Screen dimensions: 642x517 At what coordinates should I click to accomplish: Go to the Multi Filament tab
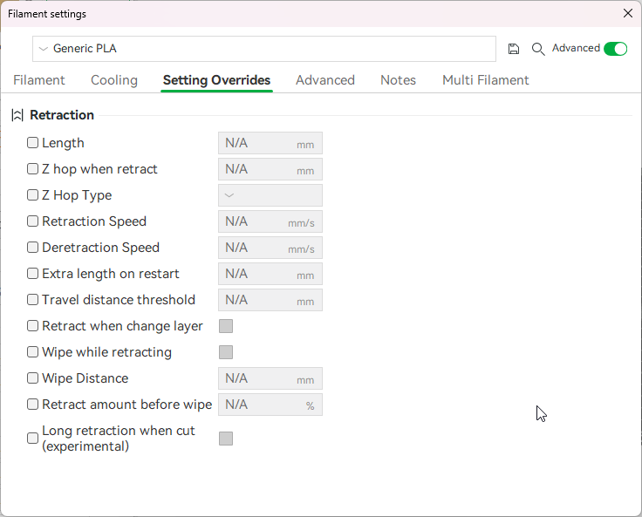(485, 80)
